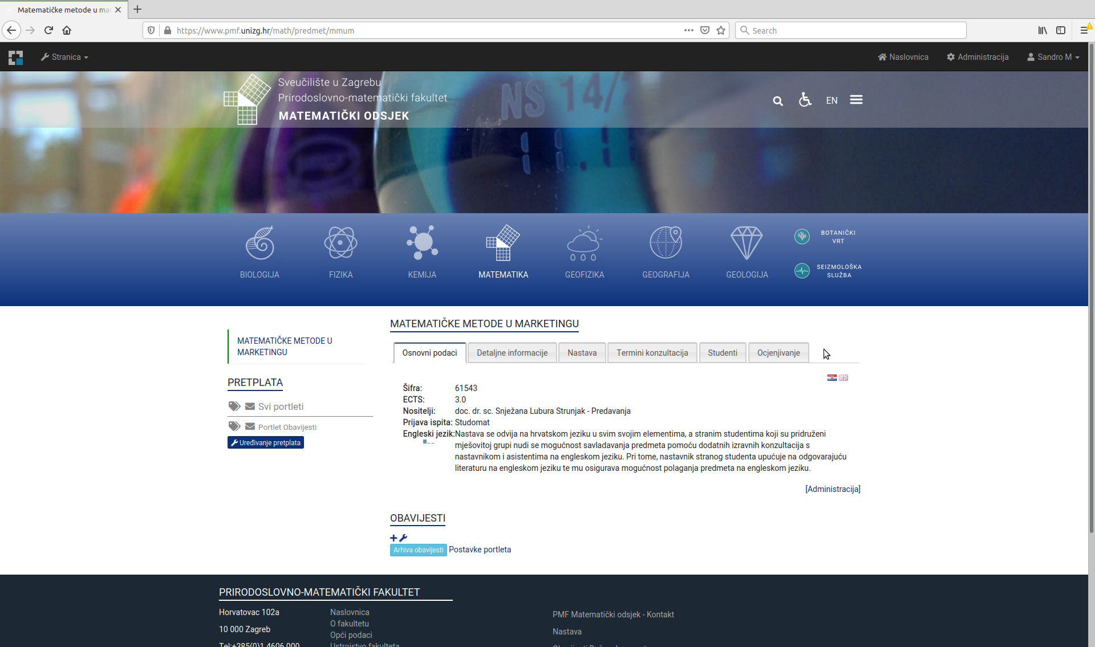Switch to the Termini konzultacija tab
Screen dimensions: 1095x647
click(652, 353)
